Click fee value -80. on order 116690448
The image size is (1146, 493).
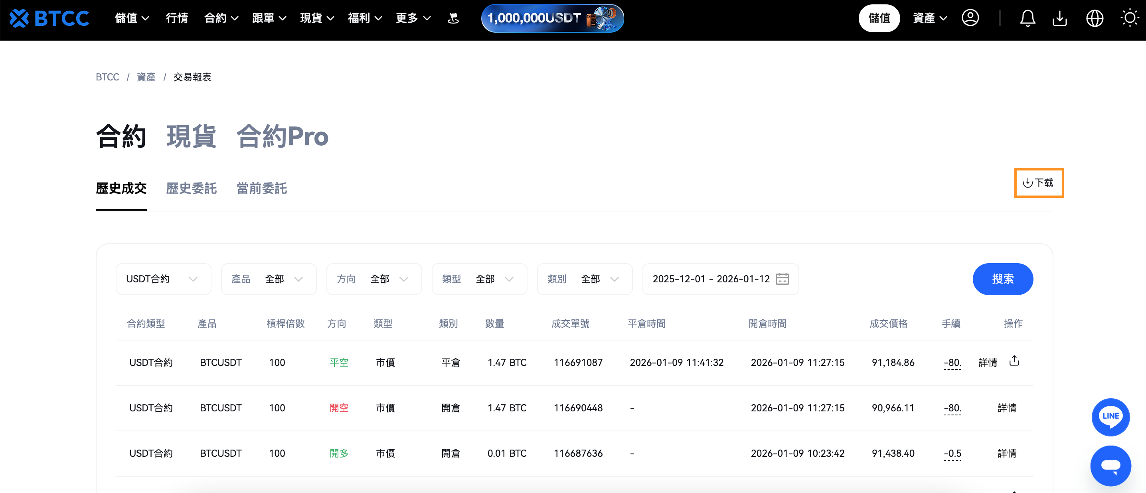(952, 408)
